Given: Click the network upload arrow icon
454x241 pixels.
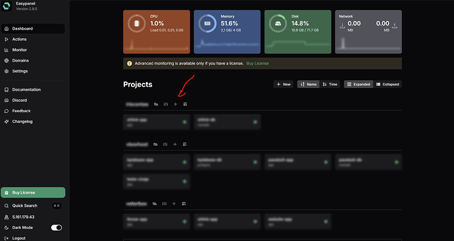Looking at the screenshot, I should coord(395,26).
